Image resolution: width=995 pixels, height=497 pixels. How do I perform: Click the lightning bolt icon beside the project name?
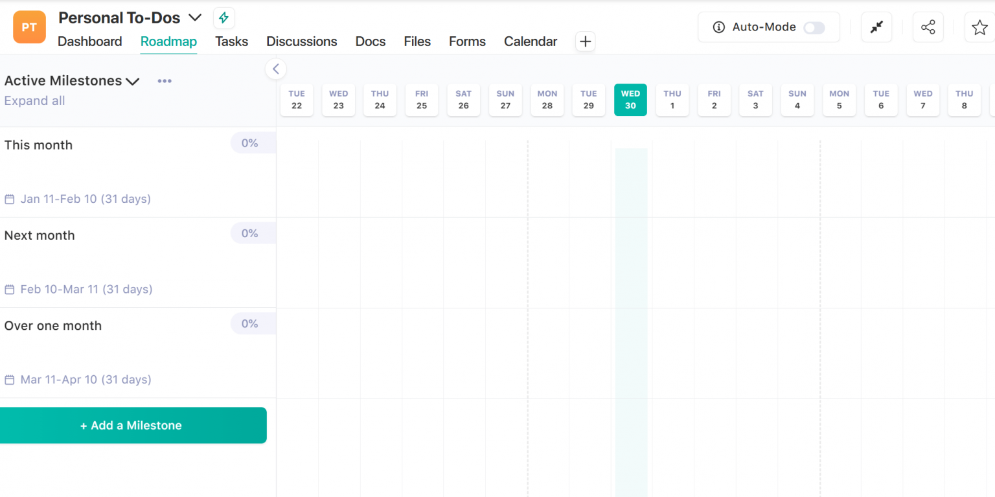click(223, 17)
